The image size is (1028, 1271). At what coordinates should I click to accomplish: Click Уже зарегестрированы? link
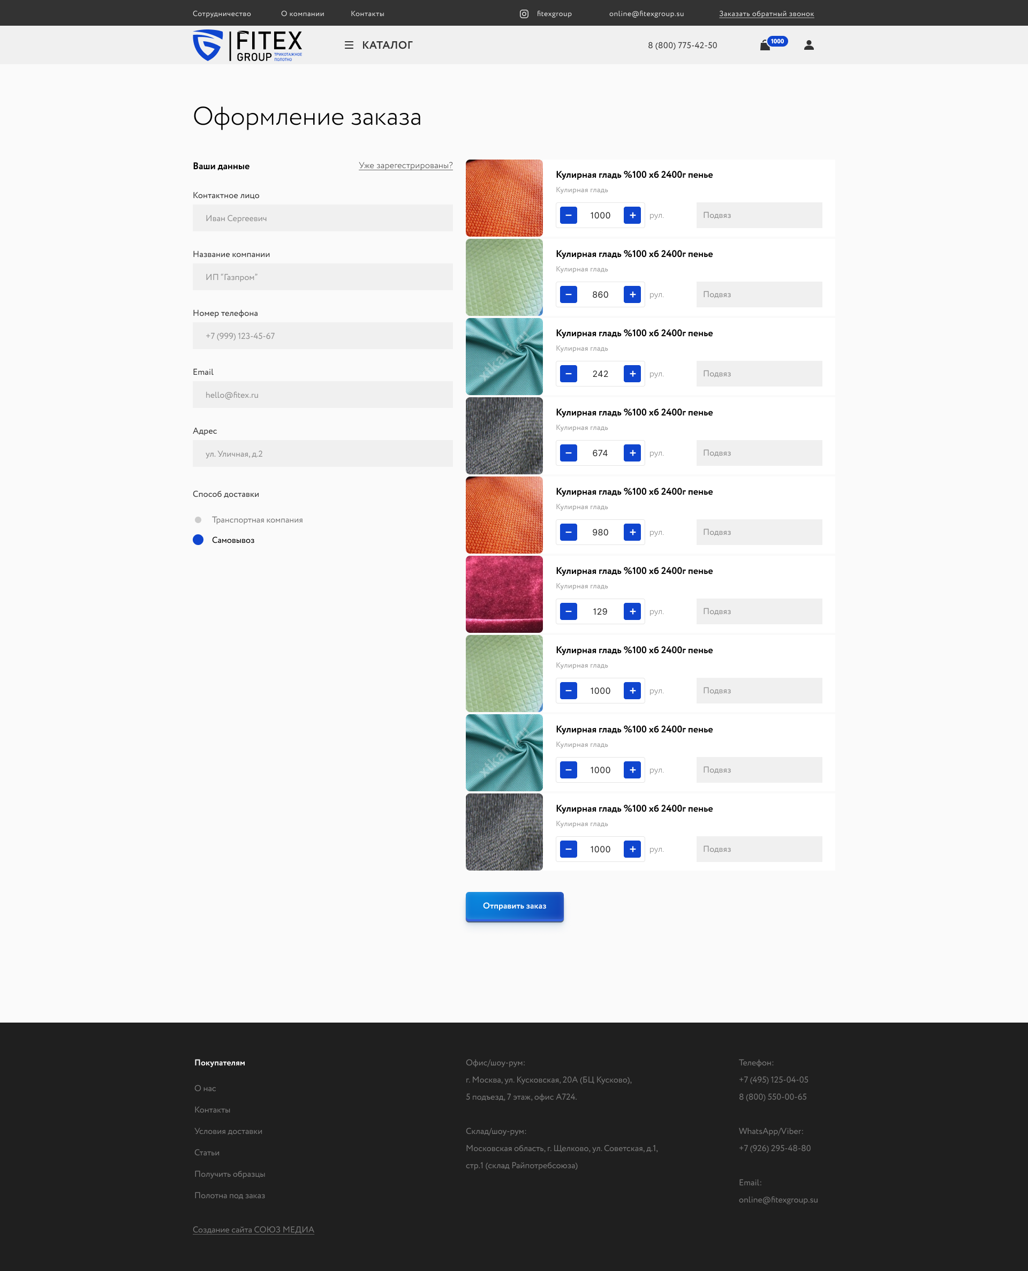[405, 165]
